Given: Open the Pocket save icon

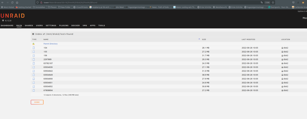Looking at the screenshot, I should pos(293,2).
